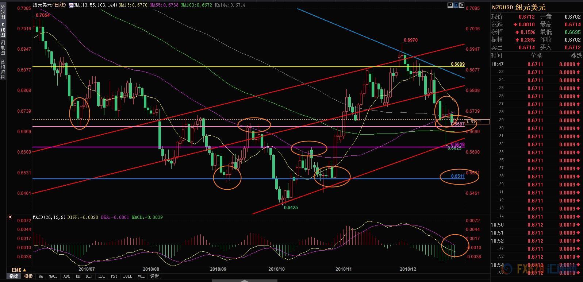Click the MA144:0.6714 value
The height and width of the screenshot is (282, 583).
[x=230, y=5]
